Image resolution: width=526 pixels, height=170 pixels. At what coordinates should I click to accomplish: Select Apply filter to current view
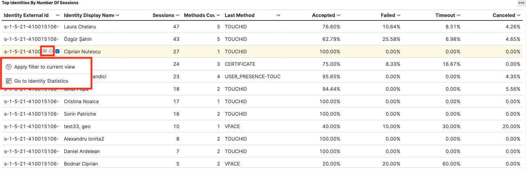point(44,67)
